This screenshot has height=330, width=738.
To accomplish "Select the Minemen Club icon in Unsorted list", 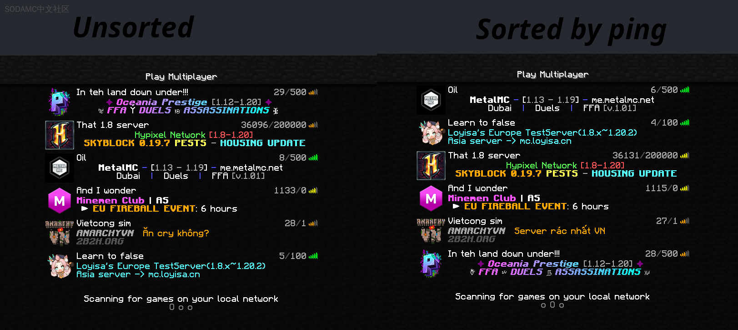I will 60,200.
